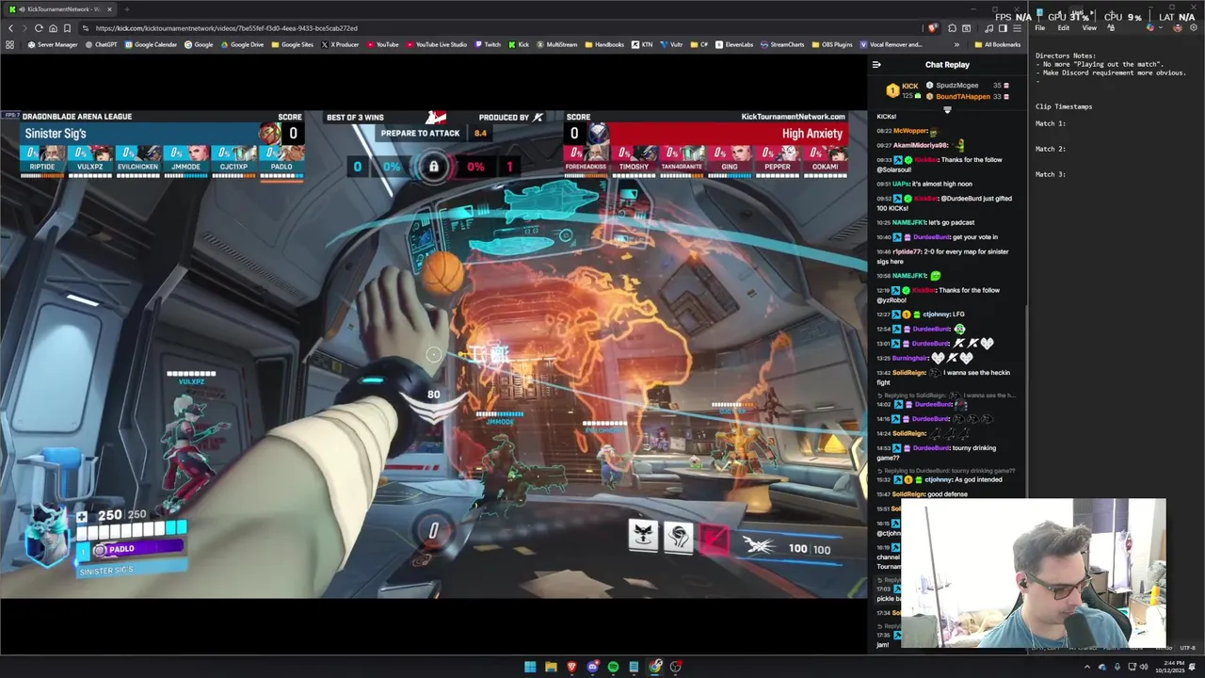
Task: Open File Explorer from the taskbar
Action: click(551, 667)
